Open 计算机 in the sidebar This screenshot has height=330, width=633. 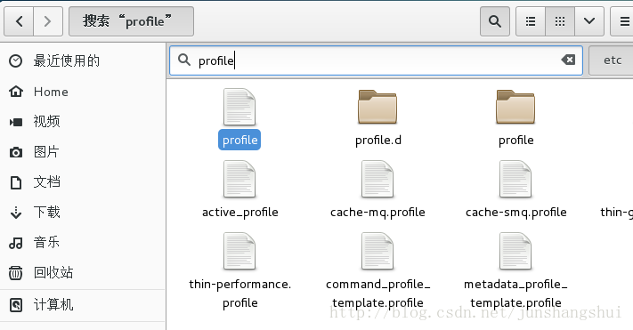click(83, 304)
